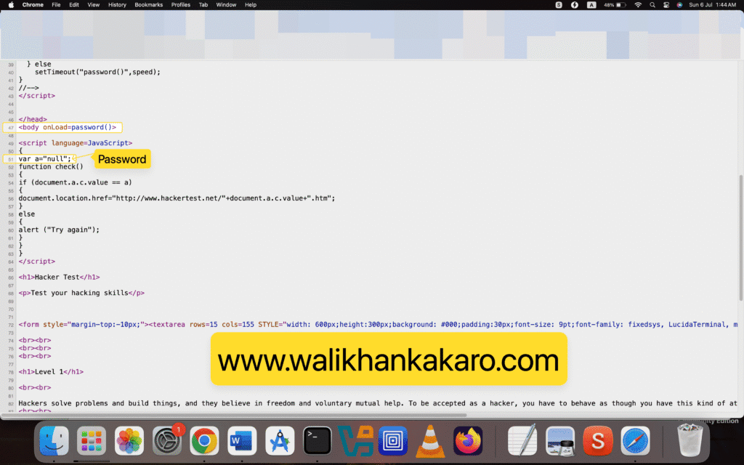Open the Tab menu
The image size is (744, 465).
tap(203, 5)
